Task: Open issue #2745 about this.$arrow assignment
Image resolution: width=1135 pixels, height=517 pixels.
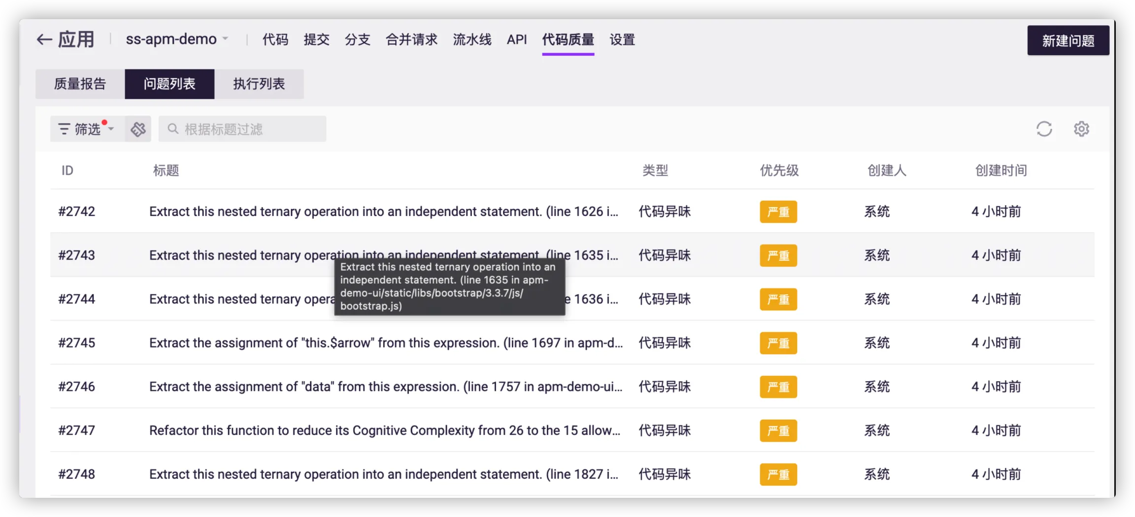Action: (385, 343)
